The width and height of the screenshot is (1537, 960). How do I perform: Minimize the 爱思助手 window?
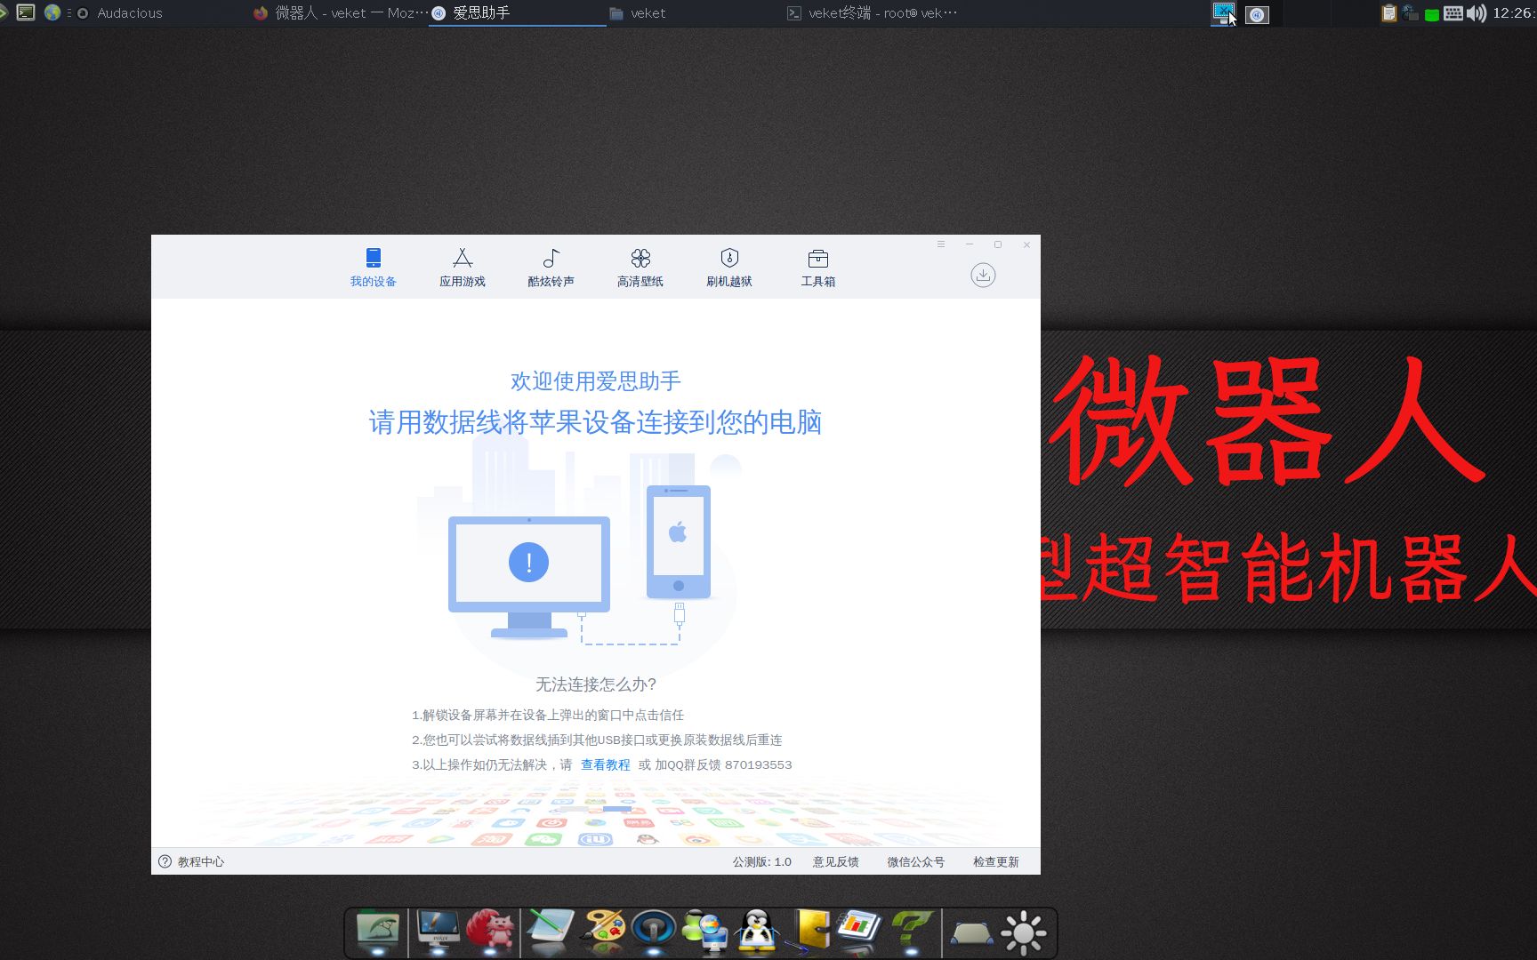click(x=970, y=244)
